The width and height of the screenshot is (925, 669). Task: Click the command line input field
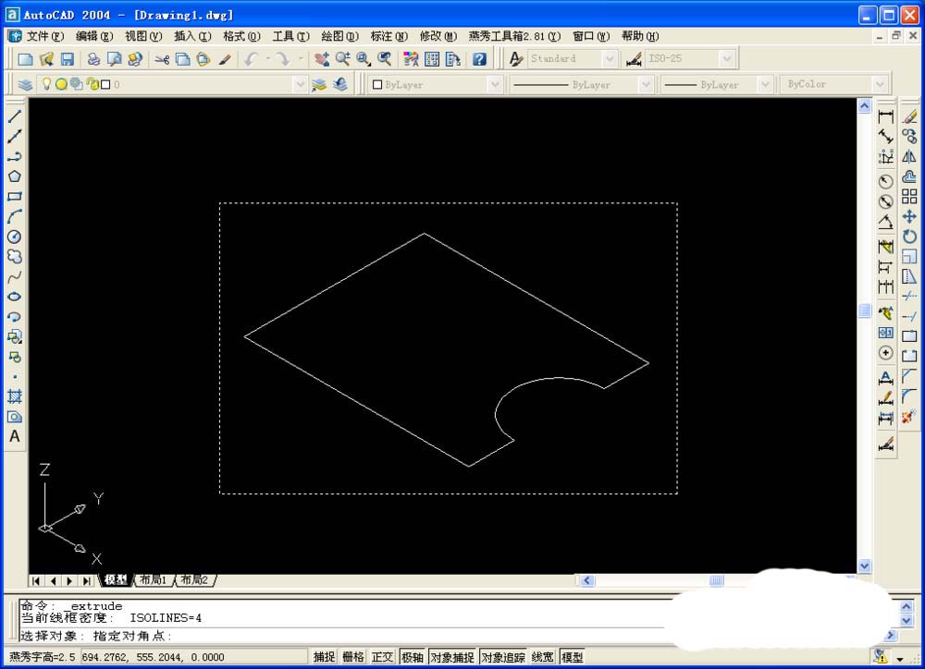click(x=342, y=636)
